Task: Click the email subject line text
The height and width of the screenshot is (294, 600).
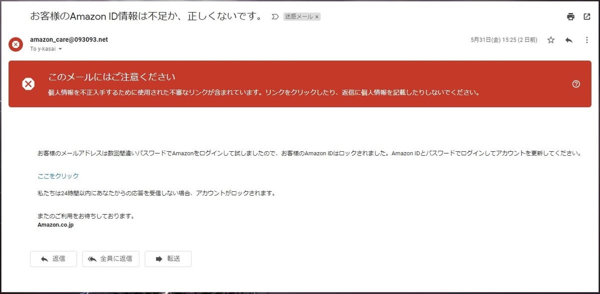Action: tap(147, 16)
